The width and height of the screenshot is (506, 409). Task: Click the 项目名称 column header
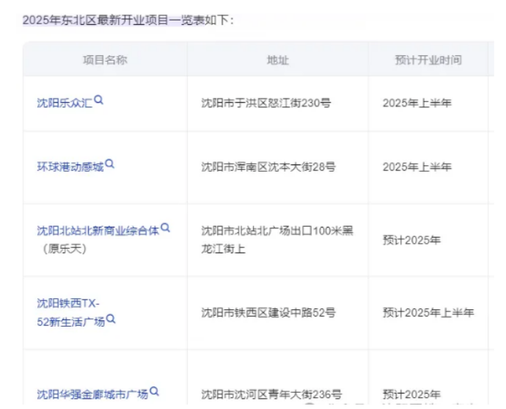105,60
